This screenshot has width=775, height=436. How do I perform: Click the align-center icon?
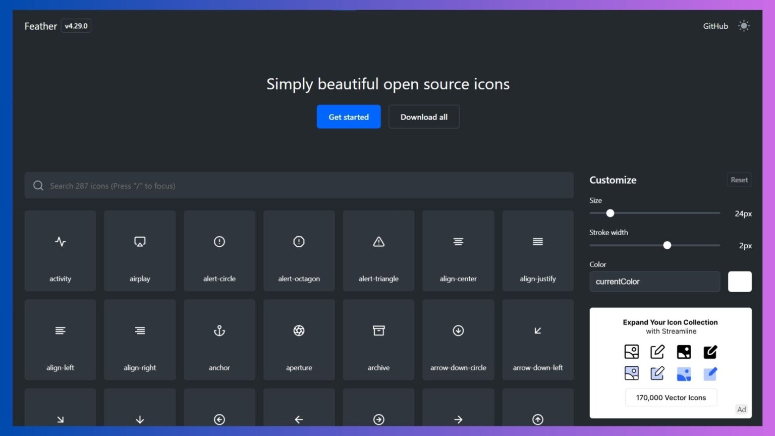458,251
